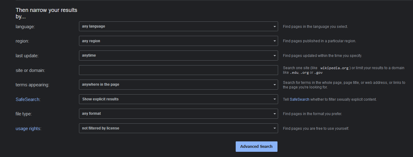
Task: Click the 'Then narrow your results by' heading
Action: 46,13
